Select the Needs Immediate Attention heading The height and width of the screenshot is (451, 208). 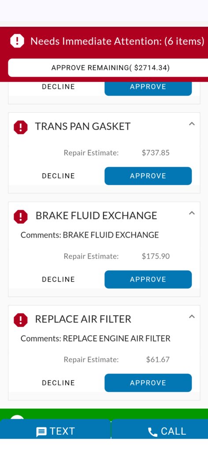117,41
